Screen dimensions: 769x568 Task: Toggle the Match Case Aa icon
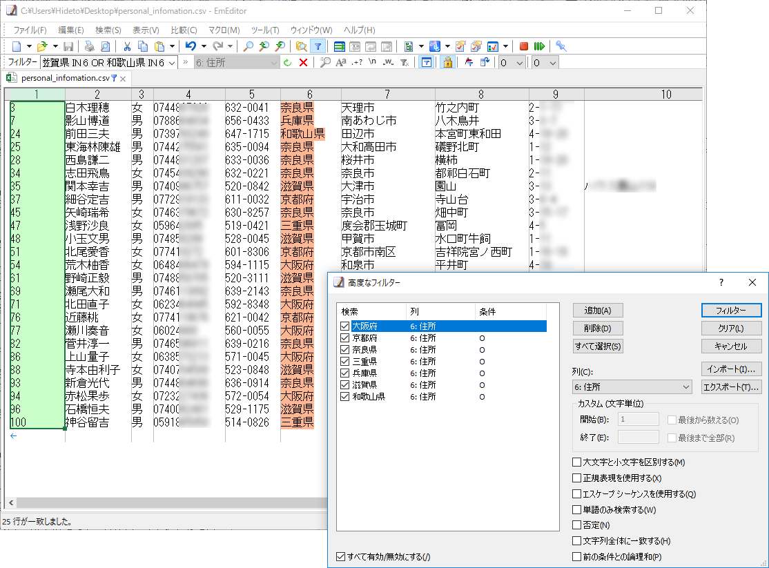[x=341, y=62]
